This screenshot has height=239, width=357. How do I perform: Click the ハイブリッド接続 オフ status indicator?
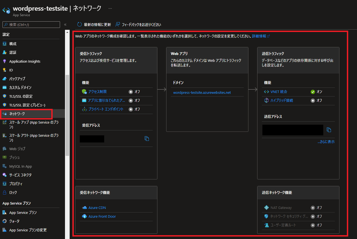(316, 100)
